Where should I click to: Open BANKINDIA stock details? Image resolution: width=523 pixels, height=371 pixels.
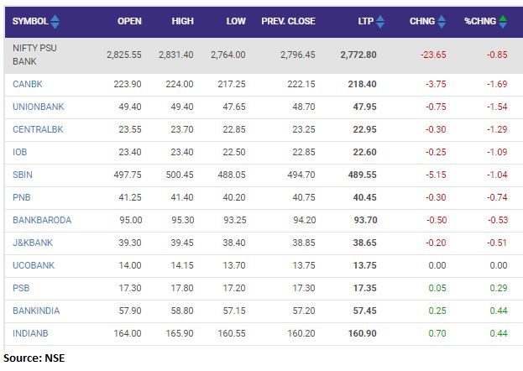[36, 311]
